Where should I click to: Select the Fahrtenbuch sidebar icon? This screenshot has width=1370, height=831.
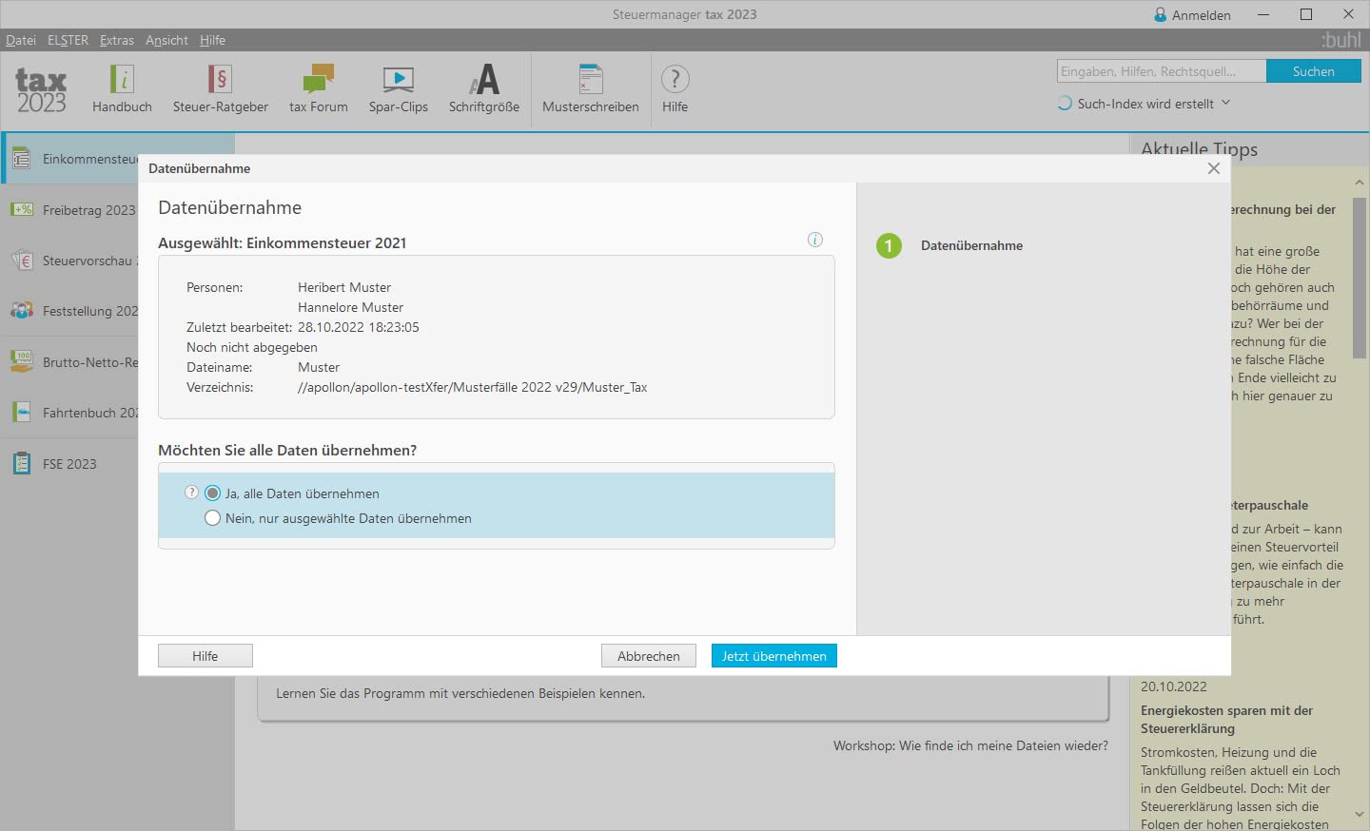pos(21,413)
